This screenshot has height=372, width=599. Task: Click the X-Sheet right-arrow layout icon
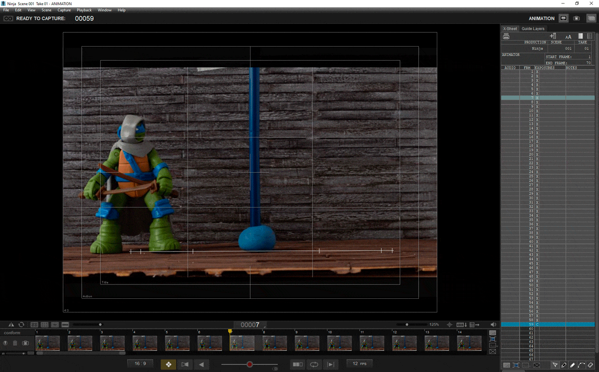474,325
